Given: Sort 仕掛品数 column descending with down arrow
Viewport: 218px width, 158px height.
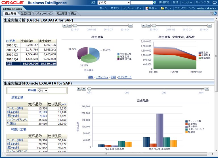Looking at the screenshot, I should (65, 104).
